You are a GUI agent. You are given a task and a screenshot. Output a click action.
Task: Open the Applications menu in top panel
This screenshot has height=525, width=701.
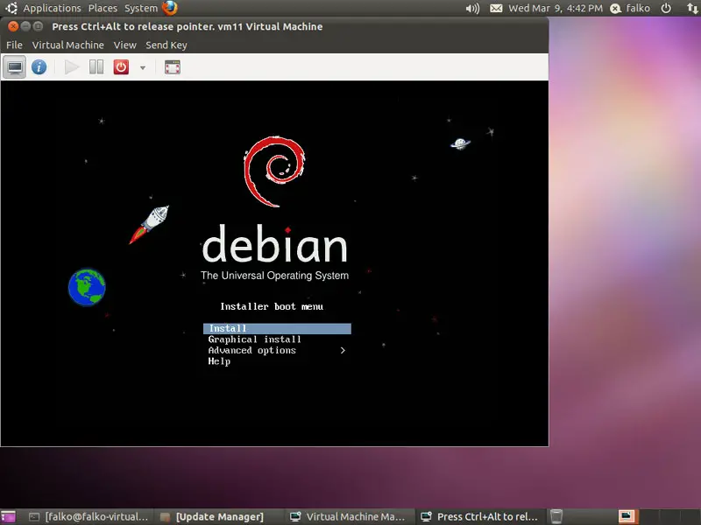[x=52, y=8]
